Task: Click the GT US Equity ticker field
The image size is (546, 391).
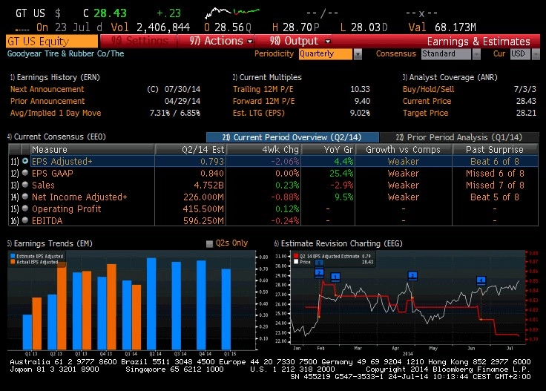Action: [52, 41]
